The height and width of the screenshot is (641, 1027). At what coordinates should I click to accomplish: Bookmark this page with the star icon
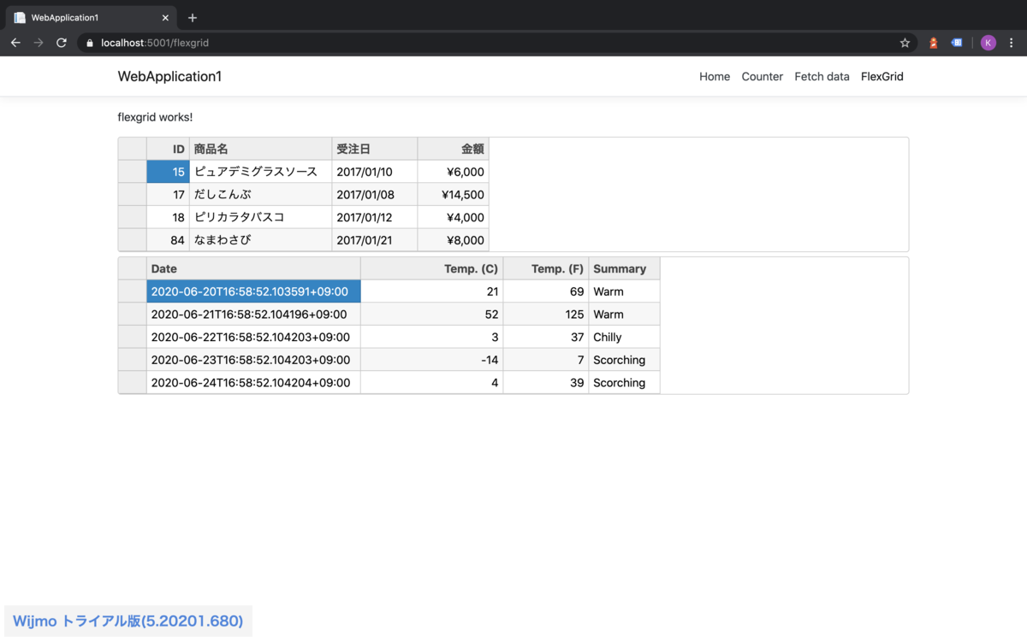(905, 43)
